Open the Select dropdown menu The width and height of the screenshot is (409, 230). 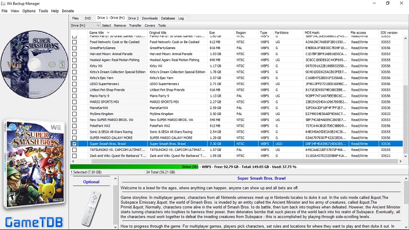106,25
